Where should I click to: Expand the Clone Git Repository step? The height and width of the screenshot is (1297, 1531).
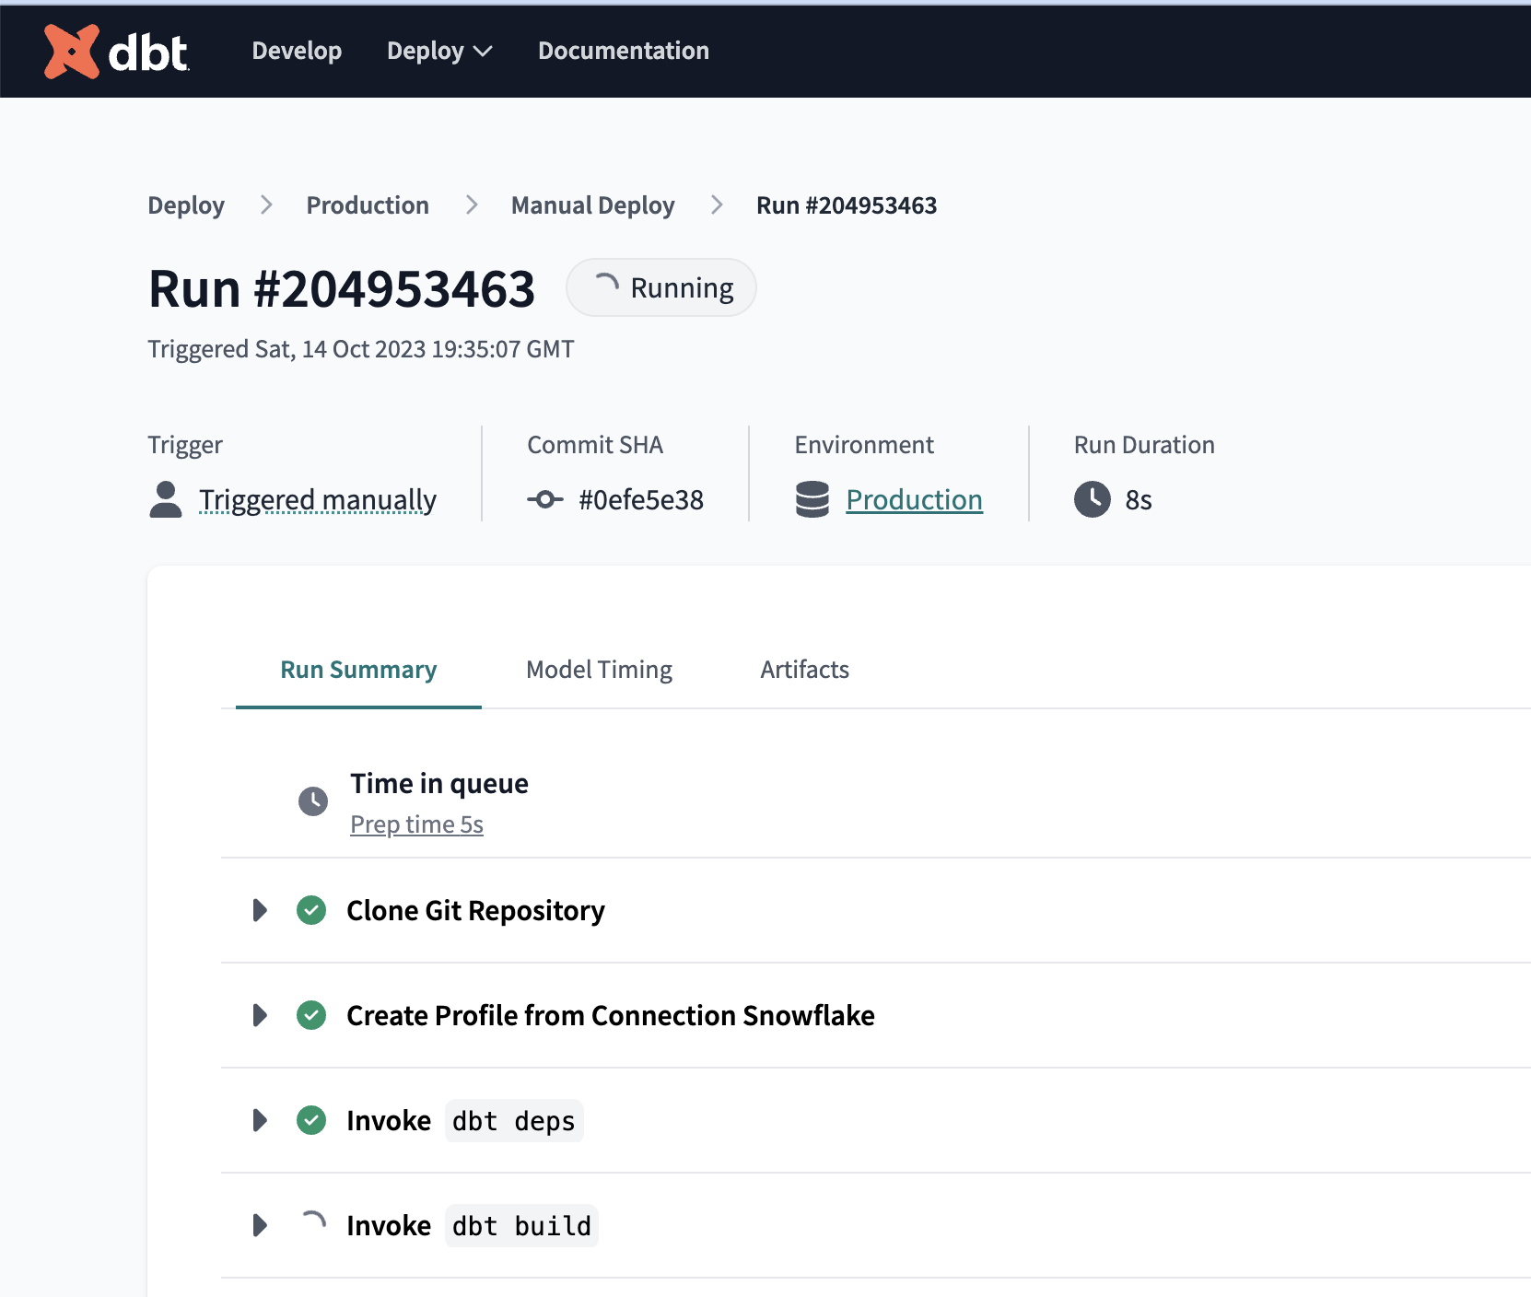[259, 910]
